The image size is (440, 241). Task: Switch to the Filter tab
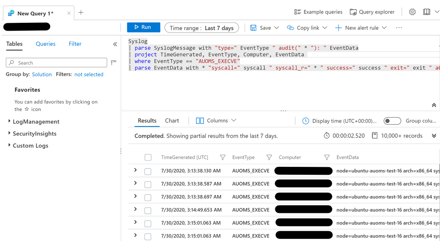pyautogui.click(x=75, y=44)
